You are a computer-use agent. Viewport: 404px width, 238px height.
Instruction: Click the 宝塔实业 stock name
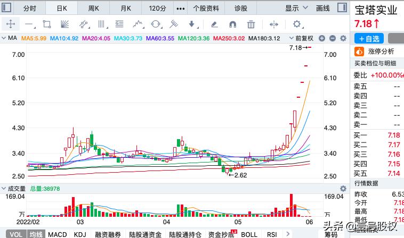point(376,10)
